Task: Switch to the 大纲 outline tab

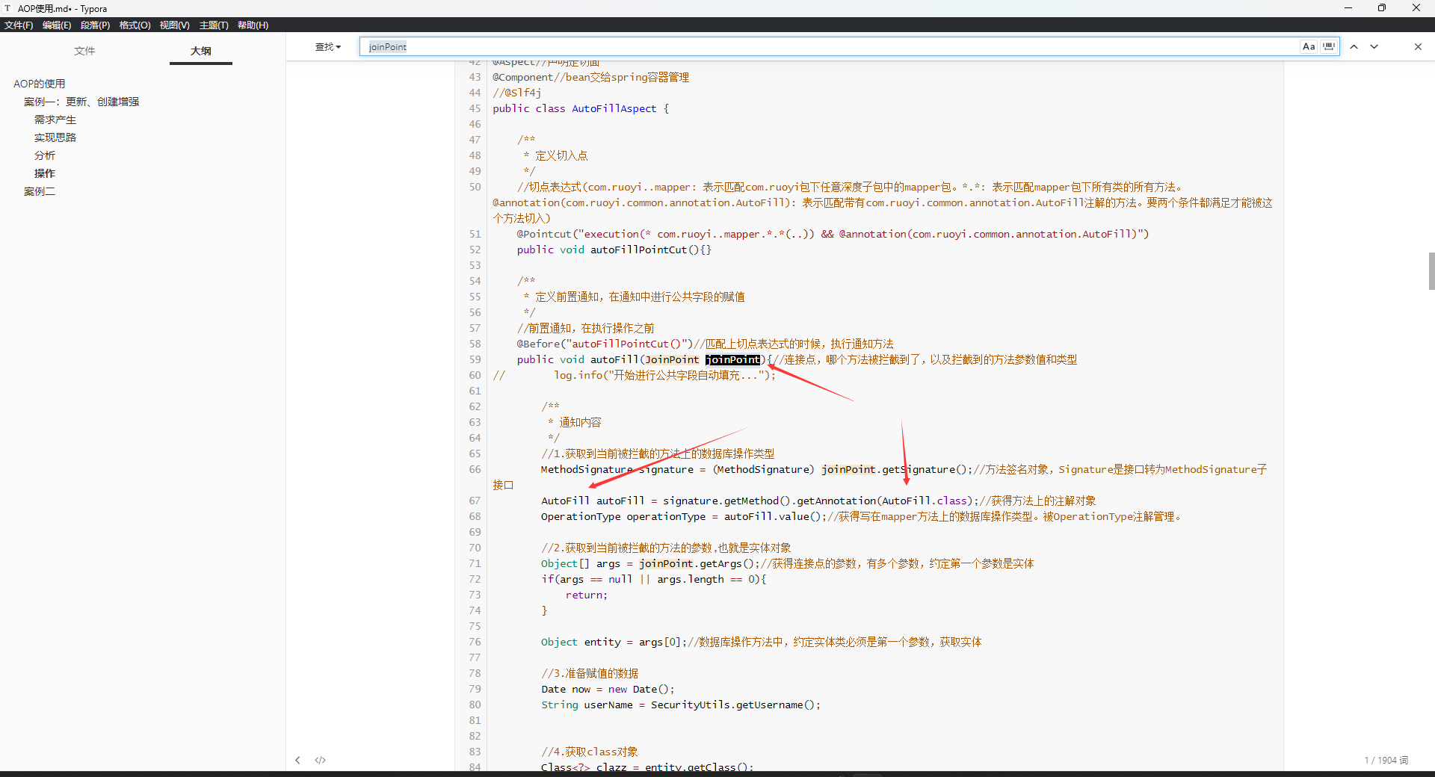Action: 200,51
